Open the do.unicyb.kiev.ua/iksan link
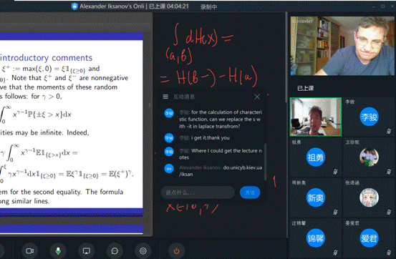Viewport: 396px width, 259px height. (221, 171)
